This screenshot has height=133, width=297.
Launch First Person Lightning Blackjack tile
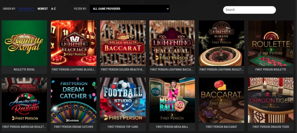tap(74, 43)
